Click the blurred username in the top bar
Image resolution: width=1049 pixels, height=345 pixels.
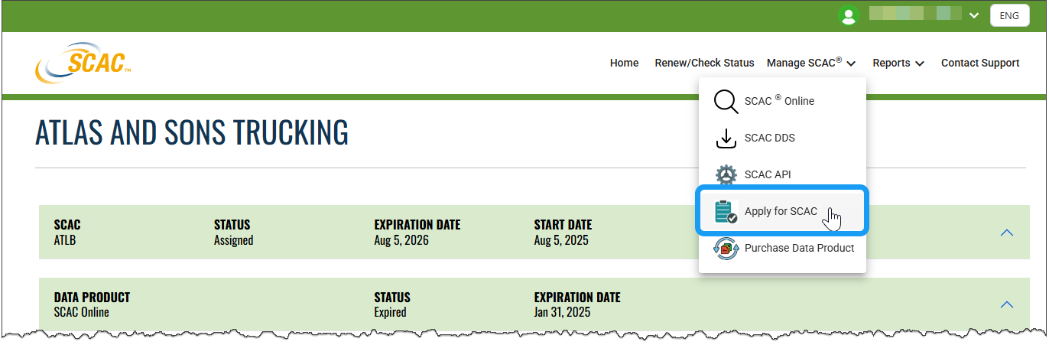(913, 15)
